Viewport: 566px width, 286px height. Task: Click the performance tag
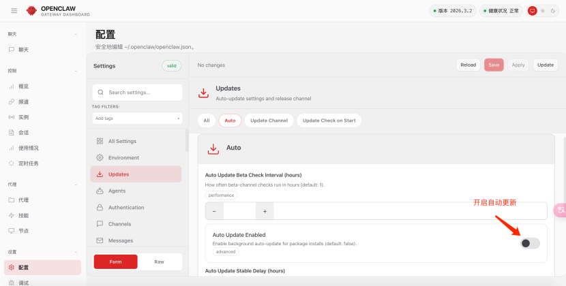221,195
